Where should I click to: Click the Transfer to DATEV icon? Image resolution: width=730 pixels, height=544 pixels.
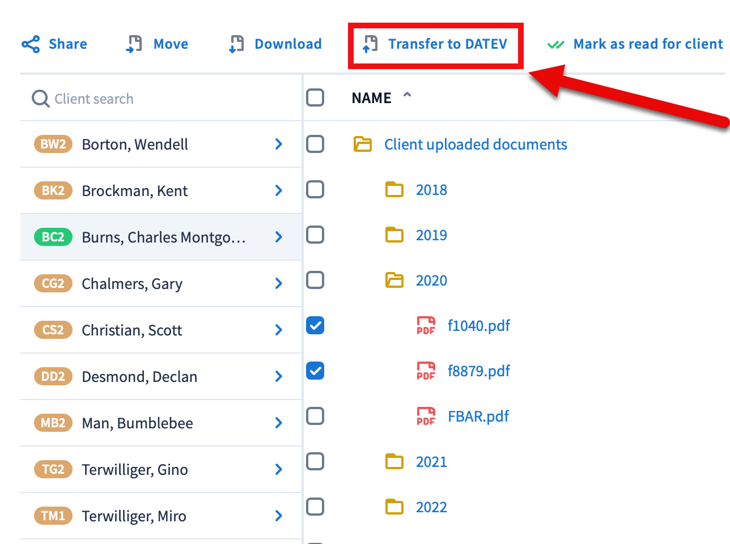tap(370, 44)
